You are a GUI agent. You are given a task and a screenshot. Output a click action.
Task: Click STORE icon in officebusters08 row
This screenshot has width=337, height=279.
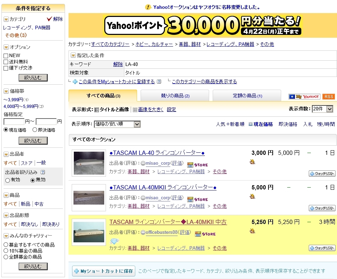[205, 234]
